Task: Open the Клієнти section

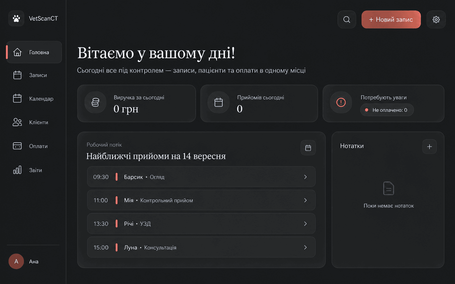Action: [34, 122]
